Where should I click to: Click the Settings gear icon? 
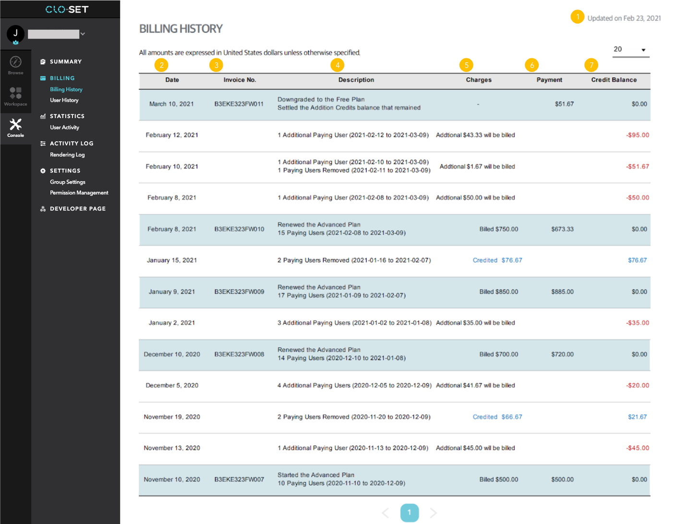pos(43,171)
